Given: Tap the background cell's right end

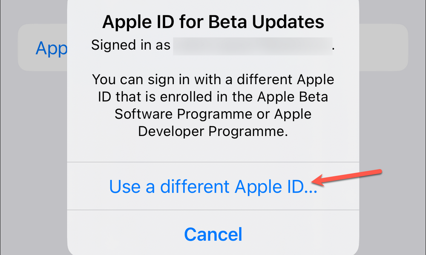Looking at the screenshot, I should (x=384, y=48).
